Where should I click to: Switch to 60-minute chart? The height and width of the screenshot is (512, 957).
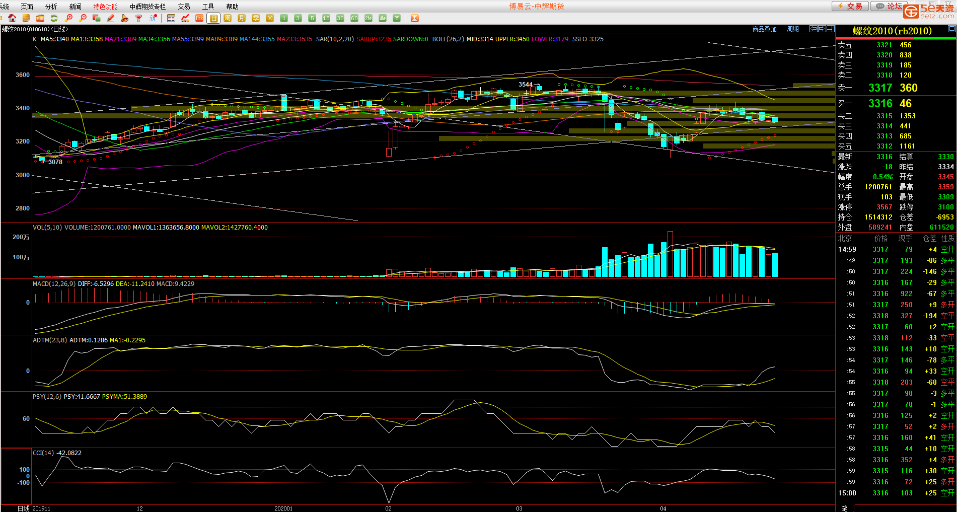pyautogui.click(x=354, y=18)
